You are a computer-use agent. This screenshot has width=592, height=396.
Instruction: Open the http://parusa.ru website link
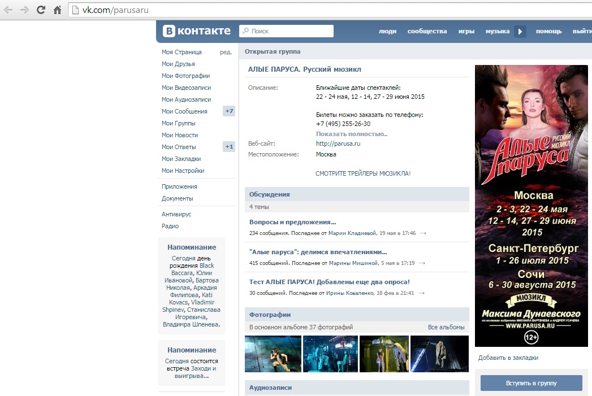338,143
